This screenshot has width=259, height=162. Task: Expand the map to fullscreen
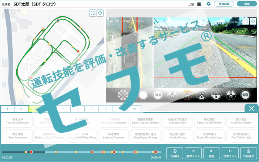pyautogui.click(x=92, y=13)
